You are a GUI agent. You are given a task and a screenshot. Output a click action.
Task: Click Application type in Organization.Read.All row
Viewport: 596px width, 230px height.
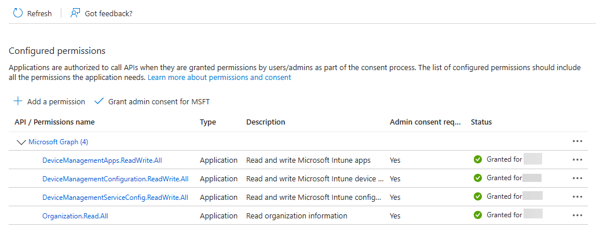(x=219, y=216)
